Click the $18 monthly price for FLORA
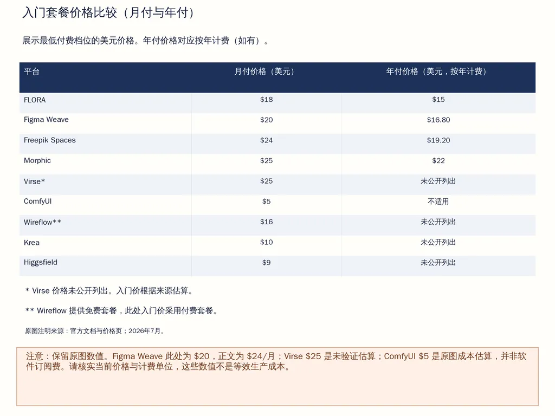Viewport: 555px width, 416px height. point(266,100)
